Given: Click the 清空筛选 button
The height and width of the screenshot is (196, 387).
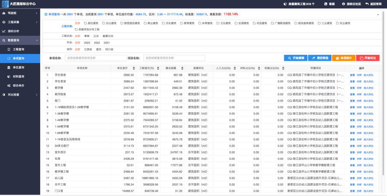Looking at the screenshot, I should tap(320, 58).
